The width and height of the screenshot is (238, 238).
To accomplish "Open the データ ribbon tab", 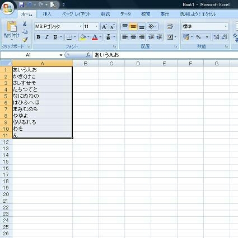I will tap(125, 14).
